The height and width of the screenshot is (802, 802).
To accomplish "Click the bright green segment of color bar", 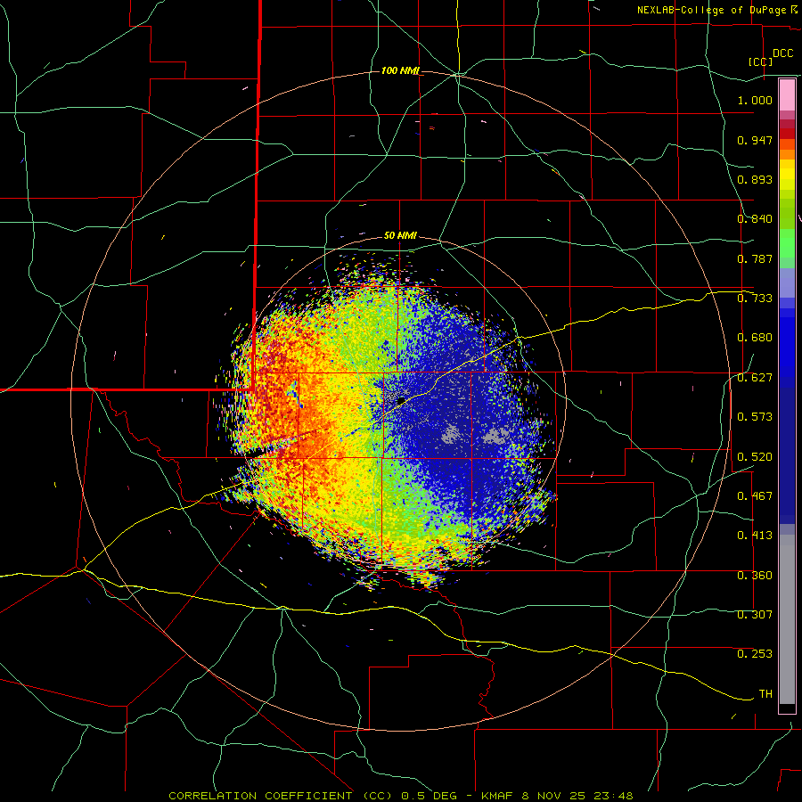I will (x=787, y=243).
